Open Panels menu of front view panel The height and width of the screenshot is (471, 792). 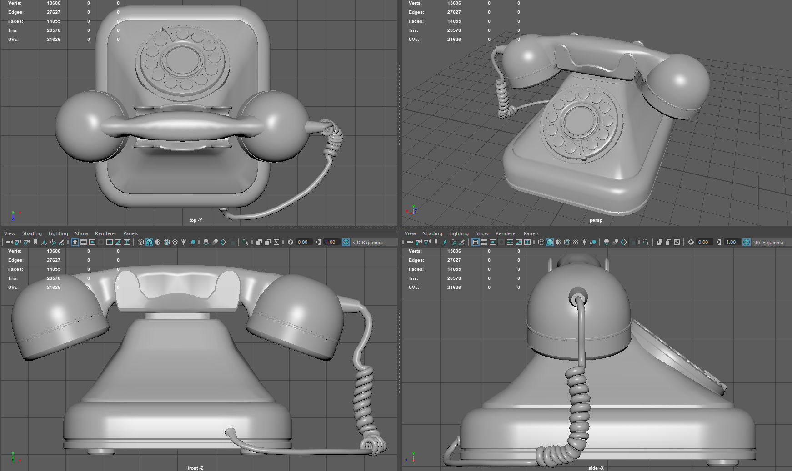[130, 233]
